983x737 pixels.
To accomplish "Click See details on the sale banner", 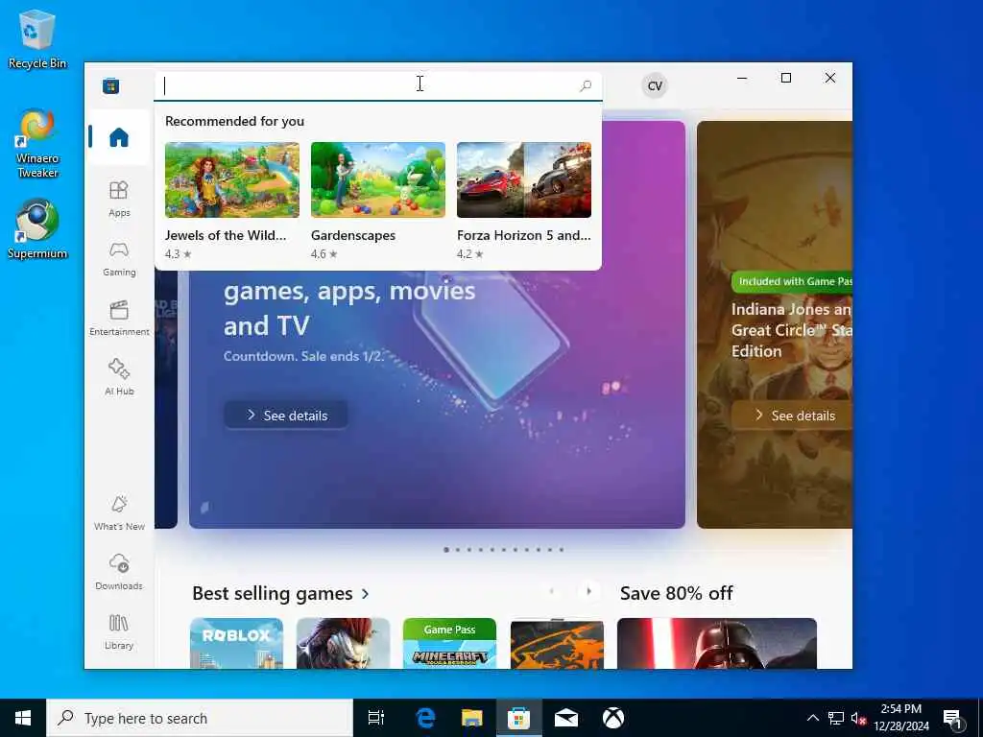I will [286, 415].
